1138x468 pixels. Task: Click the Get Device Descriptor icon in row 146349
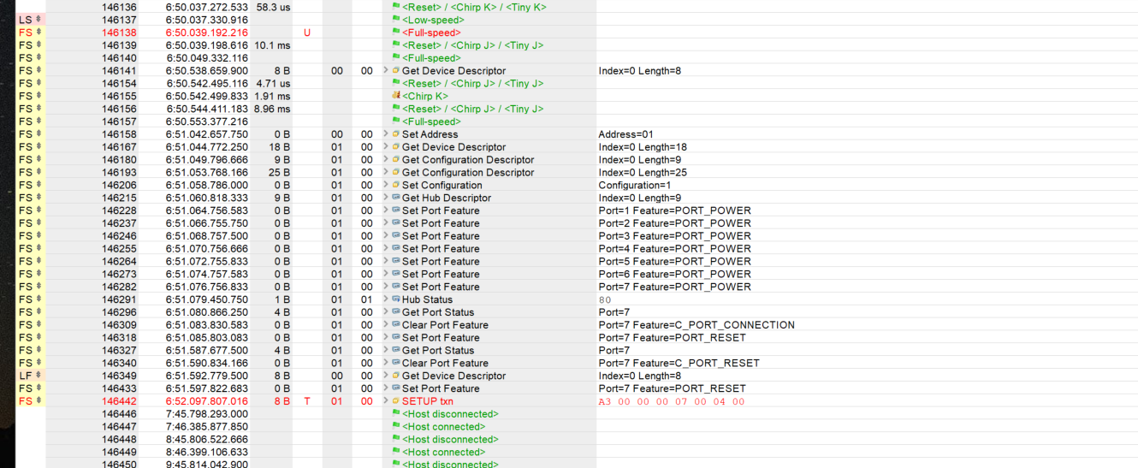[395, 376]
